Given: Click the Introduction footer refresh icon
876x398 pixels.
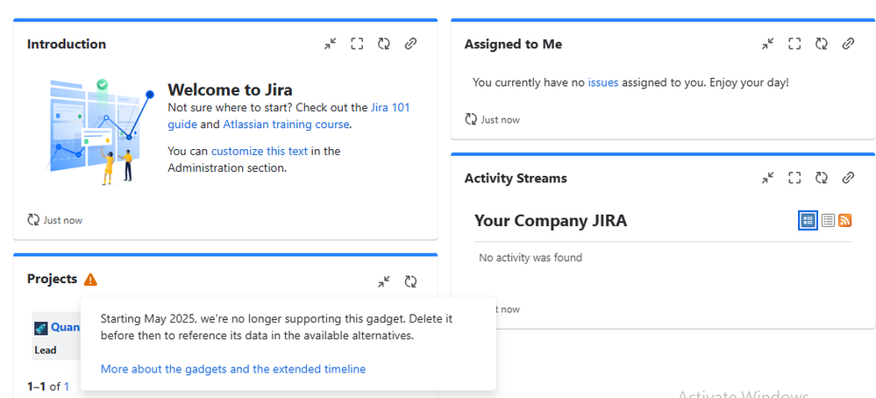Looking at the screenshot, I should coord(33,220).
